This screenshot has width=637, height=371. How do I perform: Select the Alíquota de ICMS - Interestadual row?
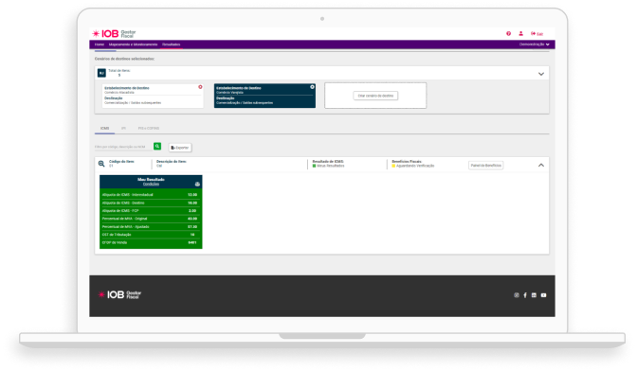(151, 195)
